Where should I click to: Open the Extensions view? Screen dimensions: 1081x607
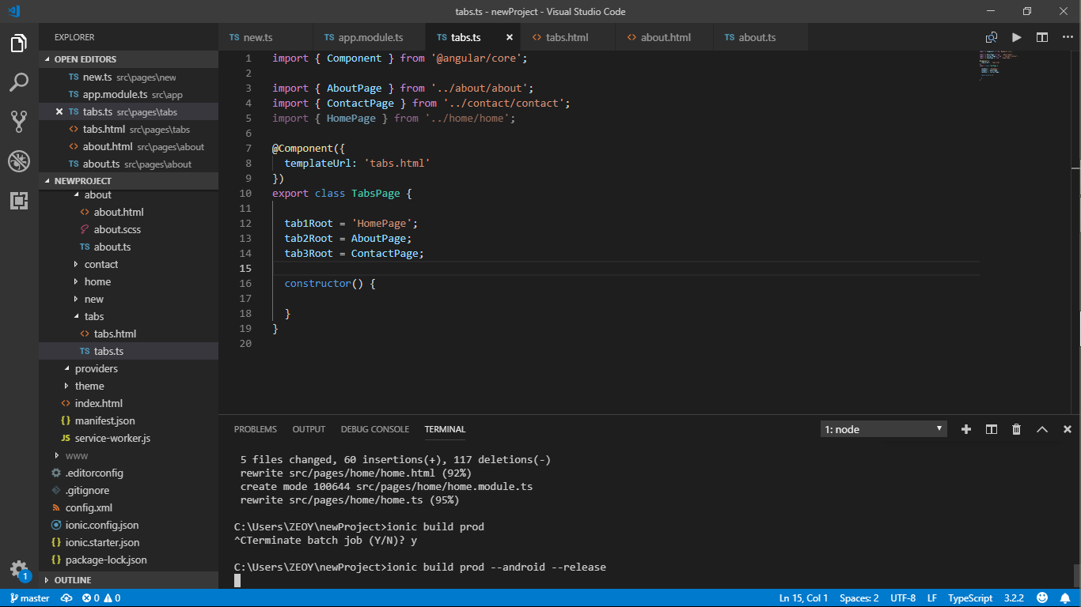(19, 201)
